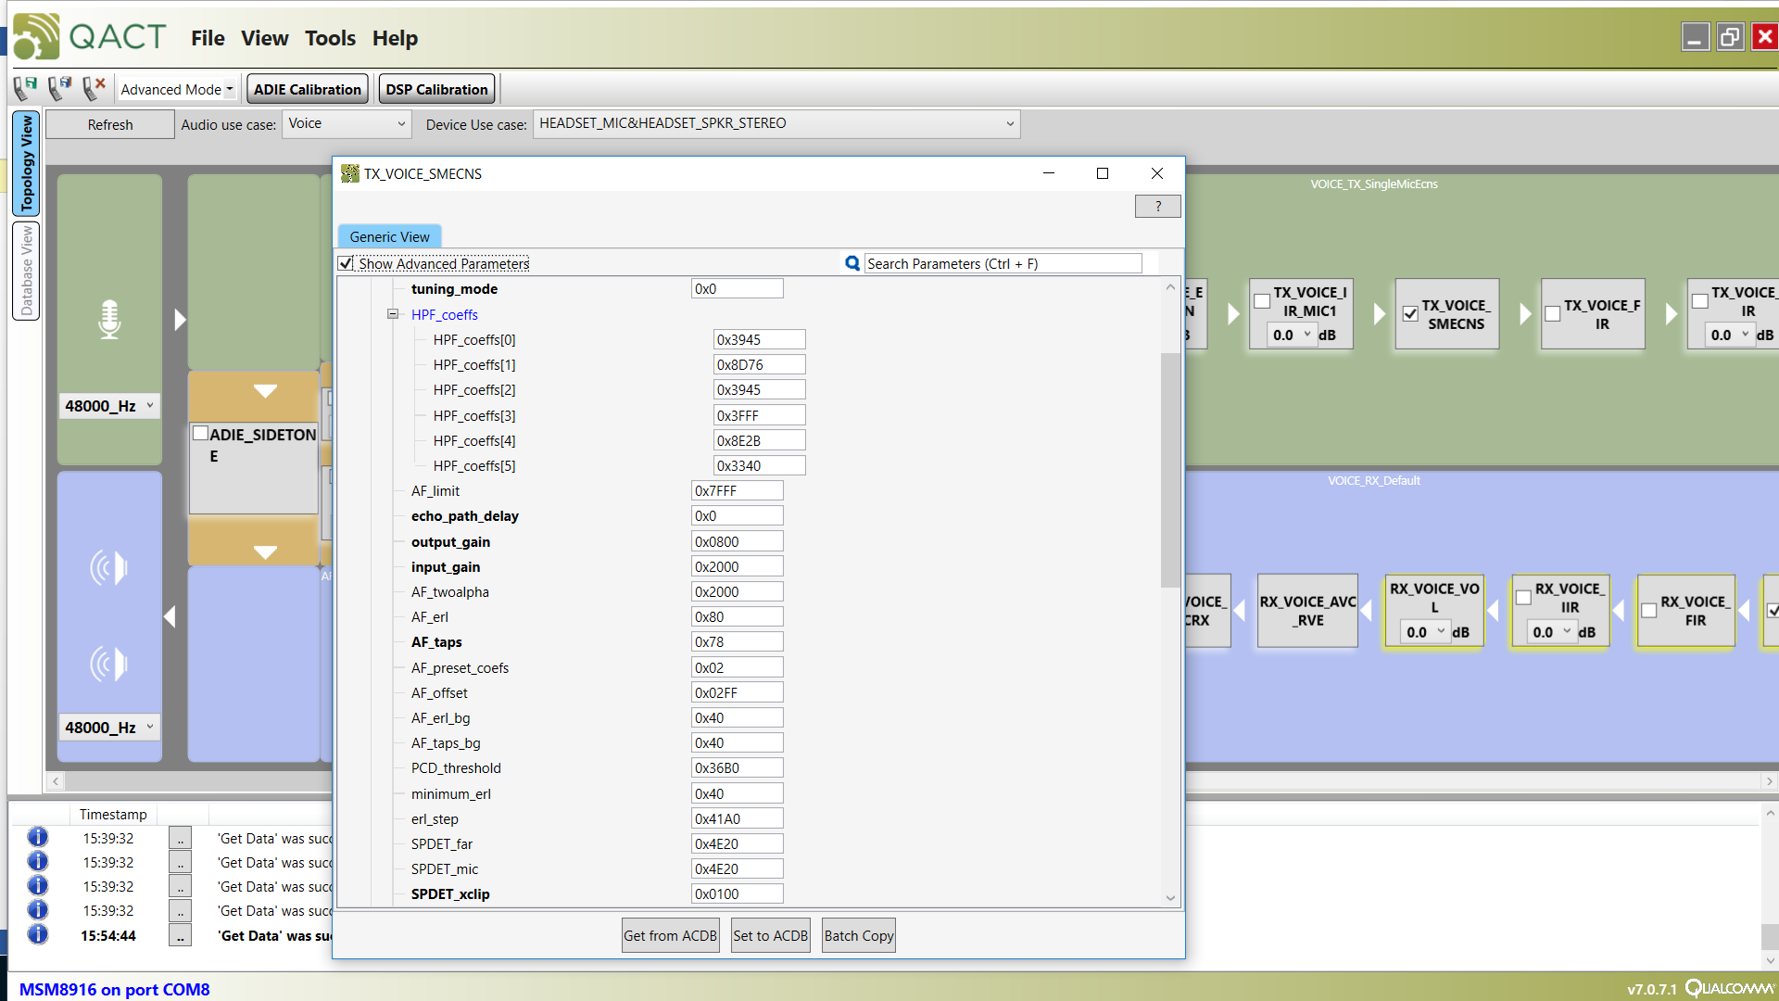Click the Refresh button
The width and height of the screenshot is (1779, 1001).
pos(110,124)
